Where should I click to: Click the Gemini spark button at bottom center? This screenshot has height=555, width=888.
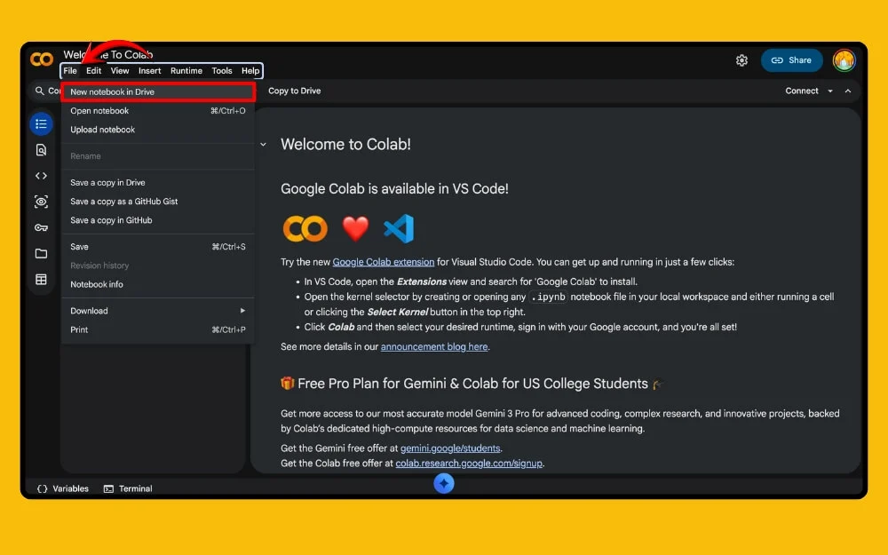pos(444,483)
